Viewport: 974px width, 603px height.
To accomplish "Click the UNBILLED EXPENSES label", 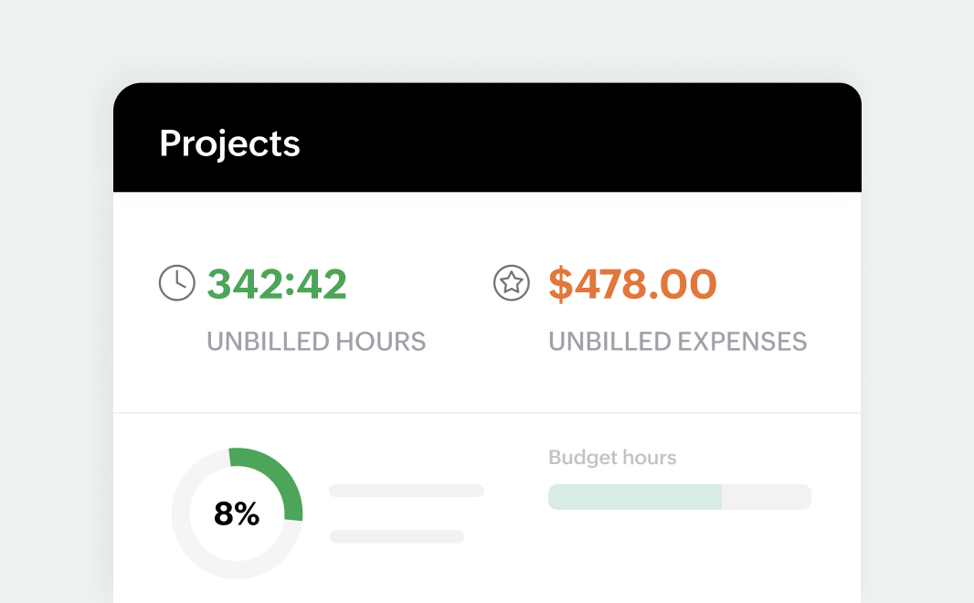I will pyautogui.click(x=677, y=342).
